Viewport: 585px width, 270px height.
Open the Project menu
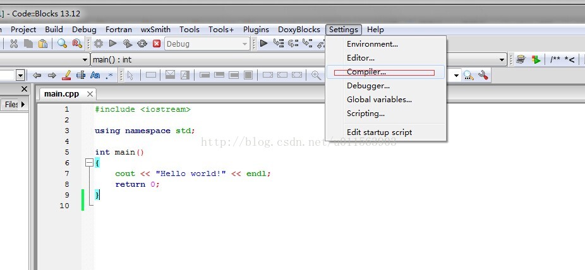[23, 30]
